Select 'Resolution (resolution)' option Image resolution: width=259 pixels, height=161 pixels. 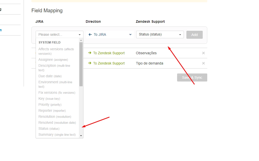point(58,116)
